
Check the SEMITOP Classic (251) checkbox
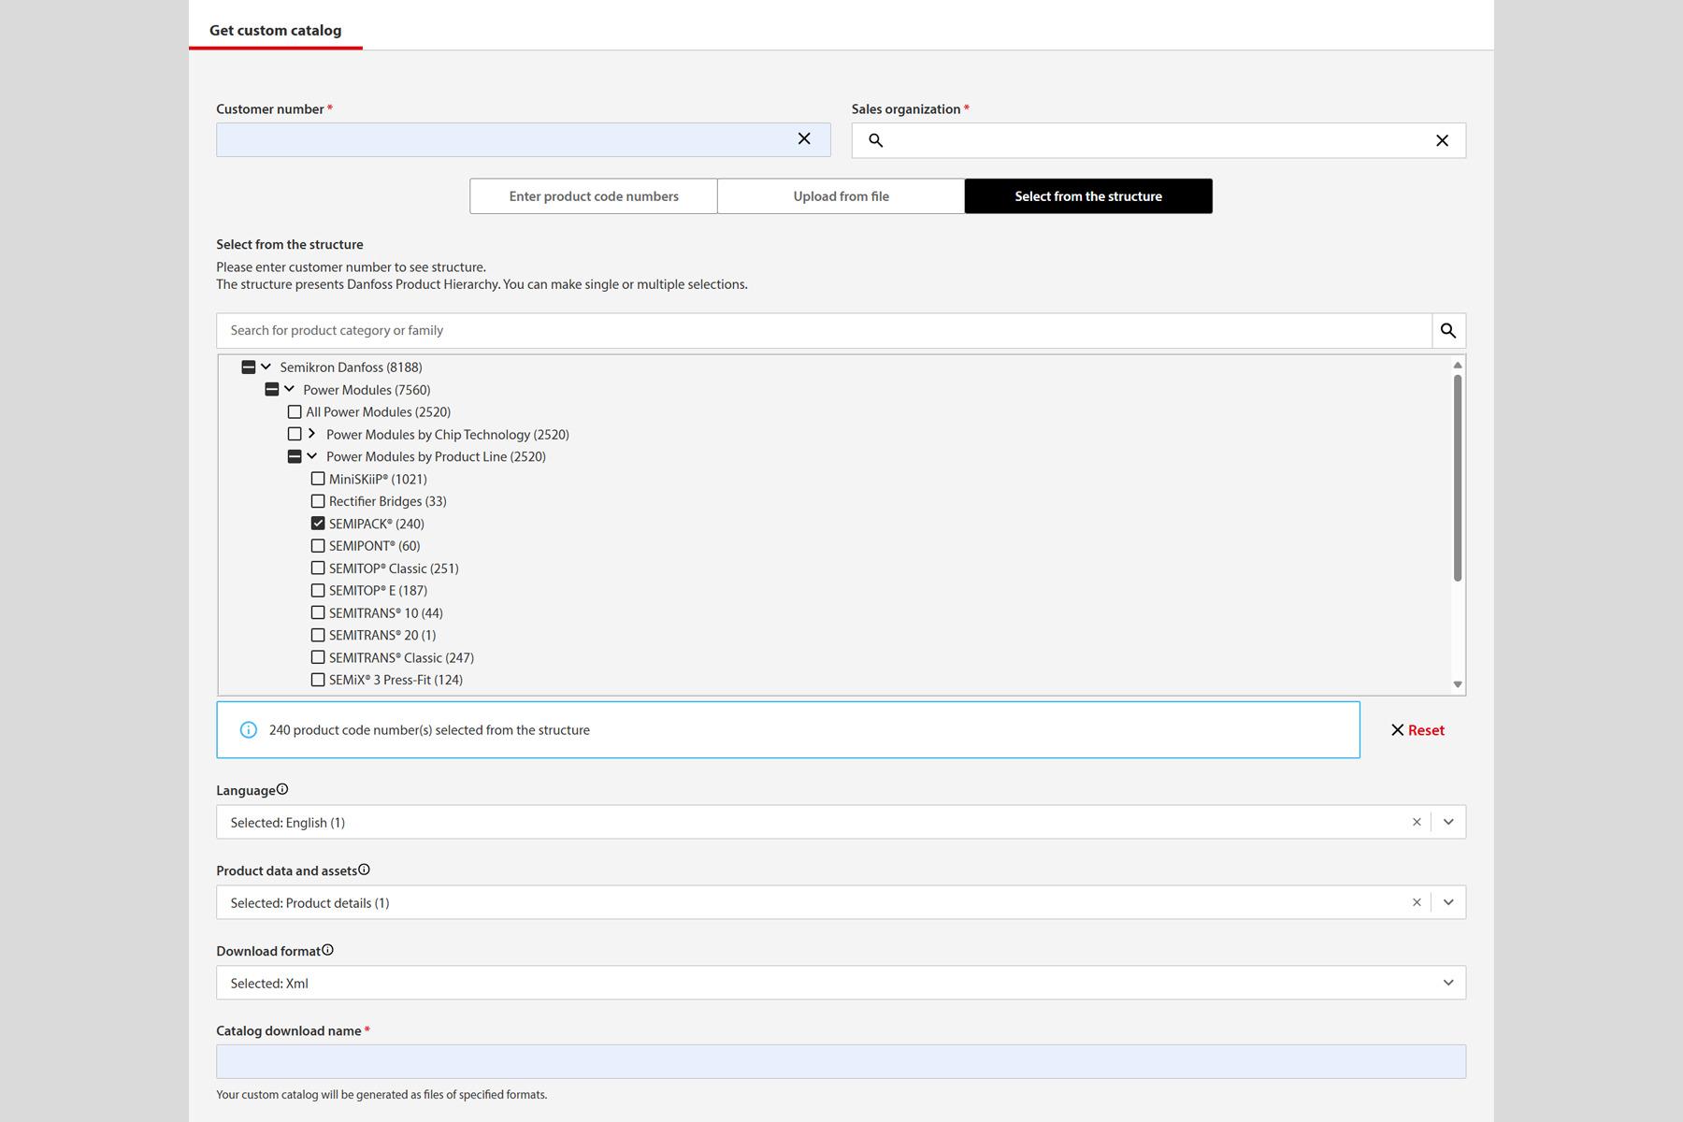point(318,568)
